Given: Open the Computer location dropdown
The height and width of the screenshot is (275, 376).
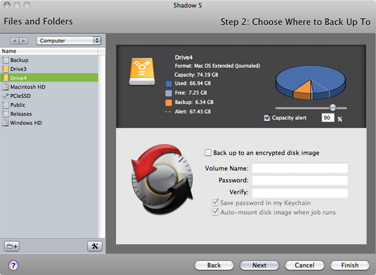Looking at the screenshot, I should (x=69, y=41).
